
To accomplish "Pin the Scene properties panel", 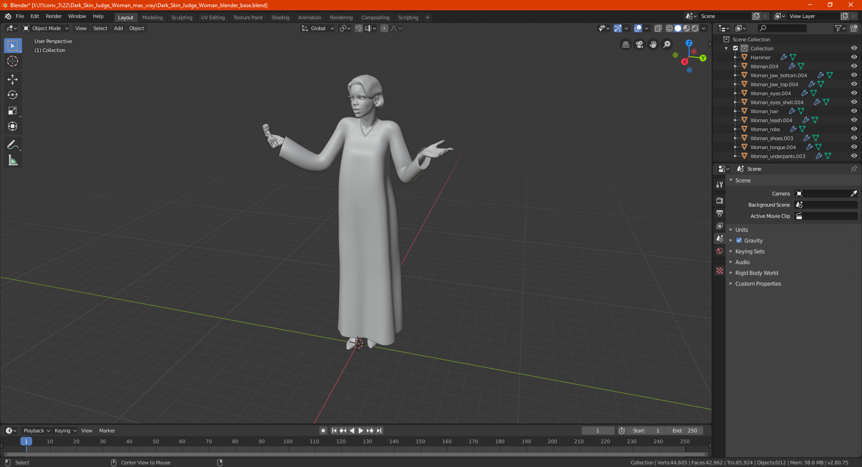I will pyautogui.click(x=853, y=169).
